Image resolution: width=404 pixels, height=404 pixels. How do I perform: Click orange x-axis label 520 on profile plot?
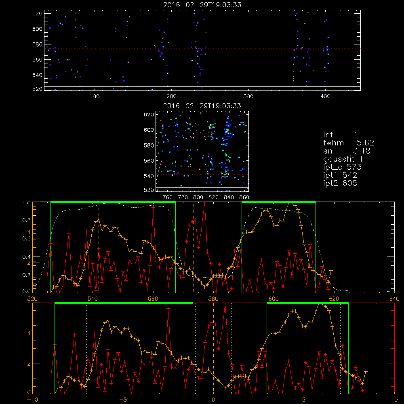coord(32,299)
